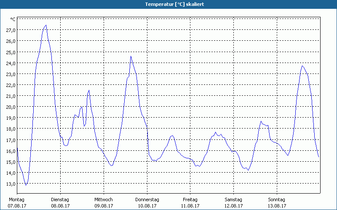This screenshot has height=210, width=337.
Task: Select the Montag day label
Action: [x=16, y=199]
